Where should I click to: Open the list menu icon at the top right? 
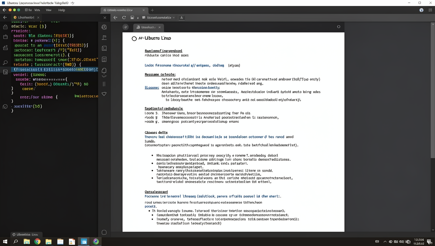click(430, 10)
